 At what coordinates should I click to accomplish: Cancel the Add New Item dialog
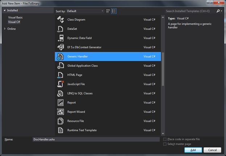[x=212, y=150]
